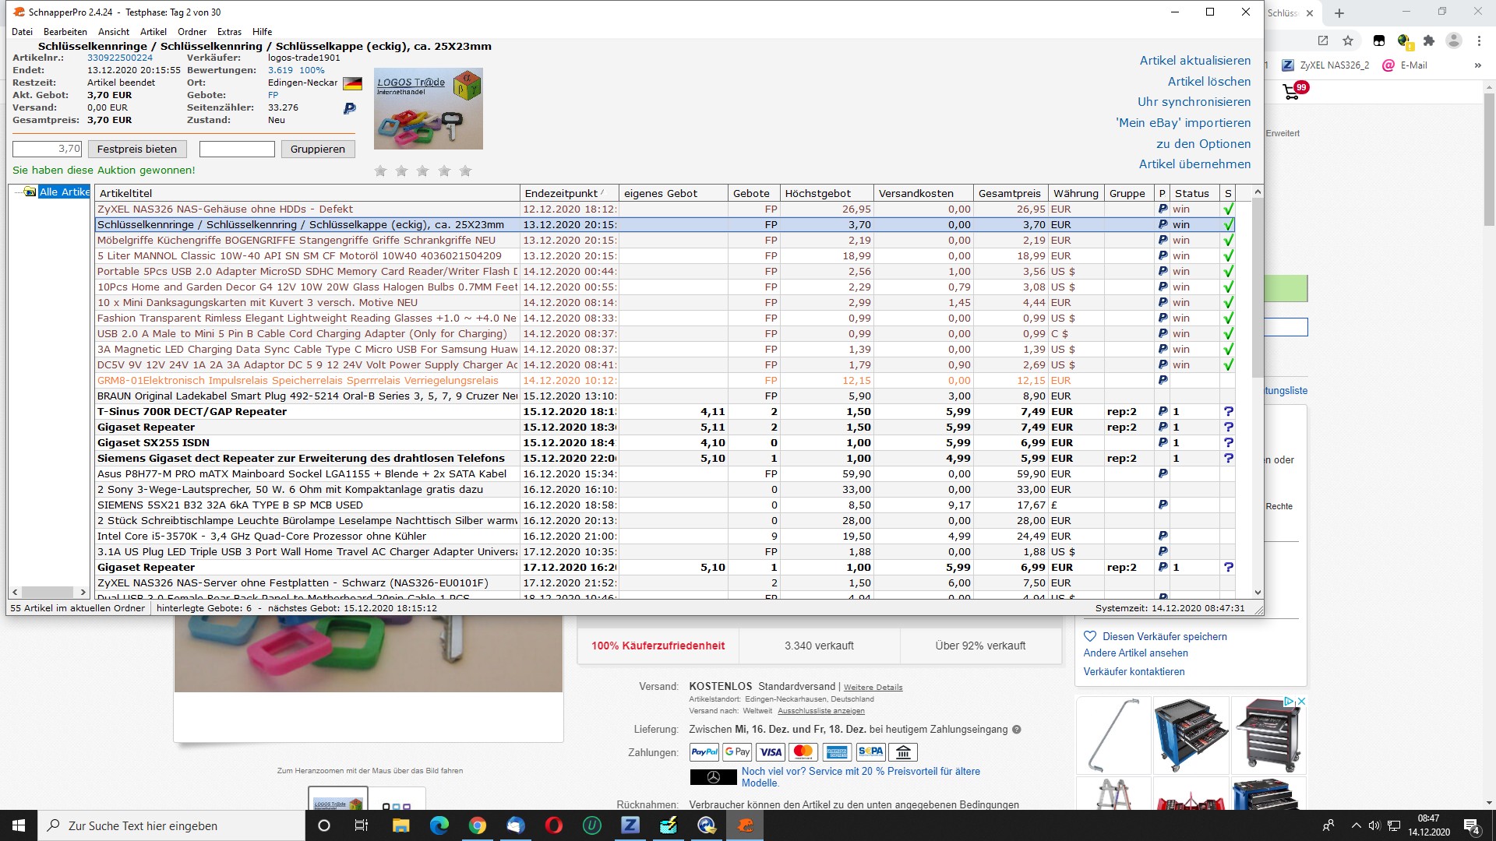Click the PayPal icon in article details

pyautogui.click(x=350, y=108)
